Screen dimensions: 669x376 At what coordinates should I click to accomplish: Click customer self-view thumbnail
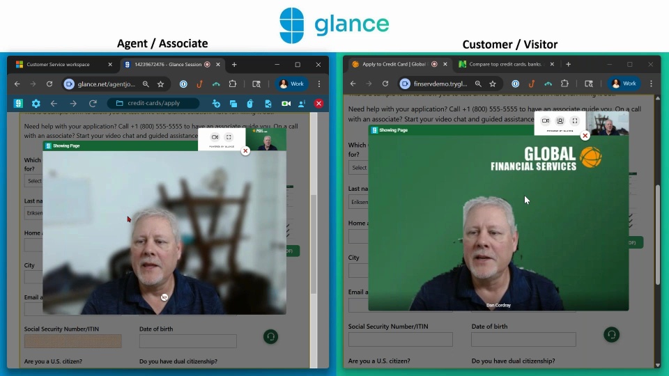pyautogui.click(x=607, y=124)
